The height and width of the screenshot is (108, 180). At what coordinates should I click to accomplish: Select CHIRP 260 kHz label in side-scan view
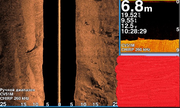(14, 98)
